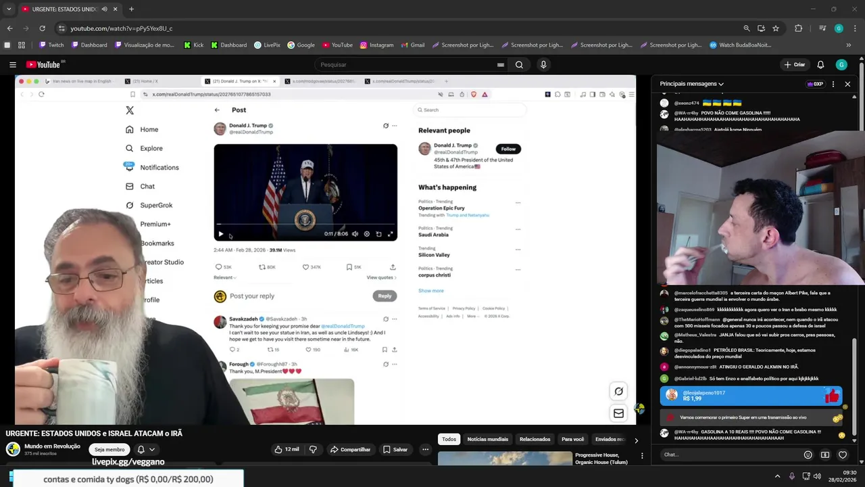Select the Relacionados chip

[535, 440]
